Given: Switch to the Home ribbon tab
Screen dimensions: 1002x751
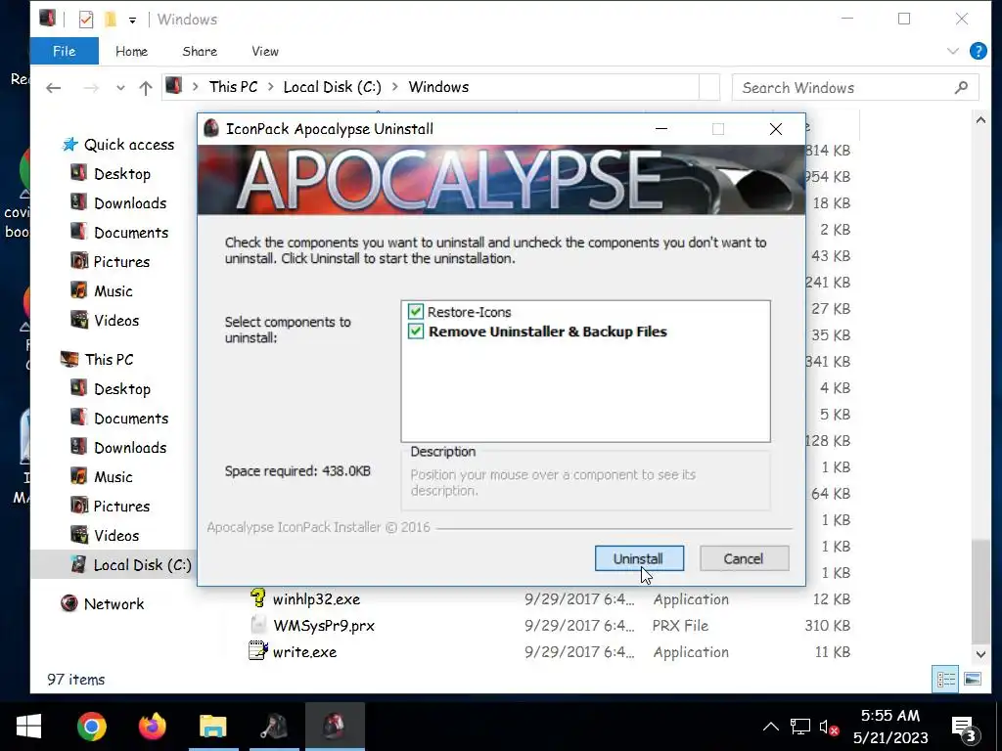Looking at the screenshot, I should point(132,51).
